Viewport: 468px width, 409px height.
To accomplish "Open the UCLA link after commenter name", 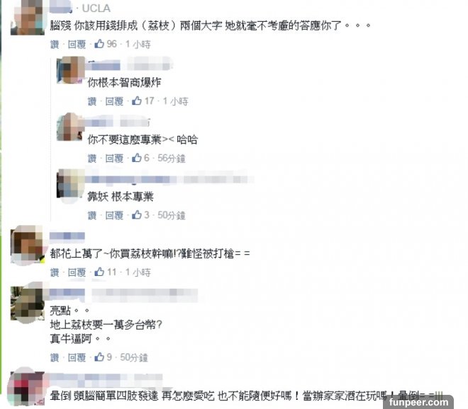I will [x=96, y=8].
